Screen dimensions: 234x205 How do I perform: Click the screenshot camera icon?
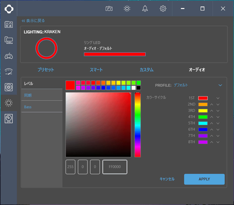click(x=109, y=9)
